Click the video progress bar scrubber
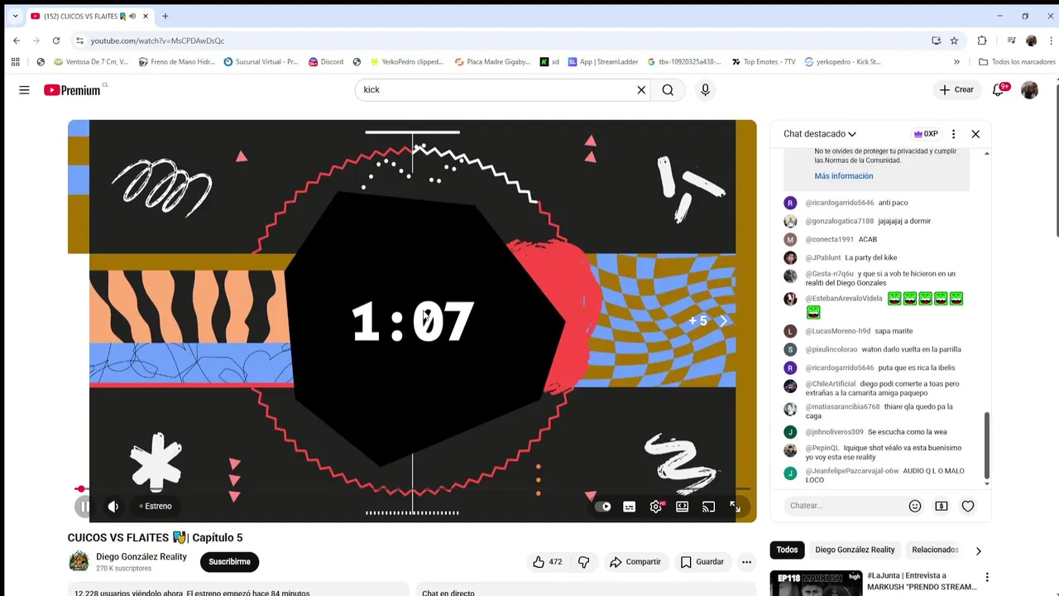This screenshot has height=596, width=1059. pos(80,489)
